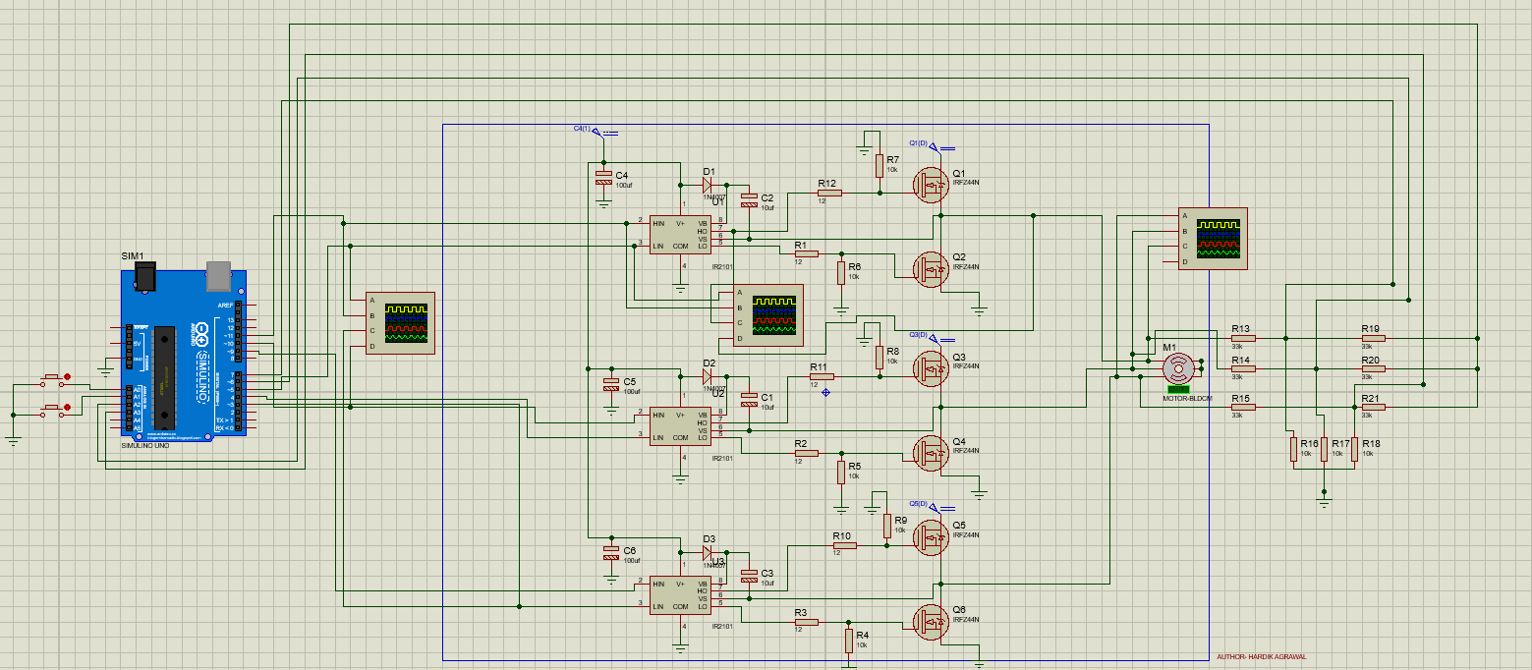Open oscilloscope next to the Arduino board
The image size is (1532, 670).
(x=399, y=323)
